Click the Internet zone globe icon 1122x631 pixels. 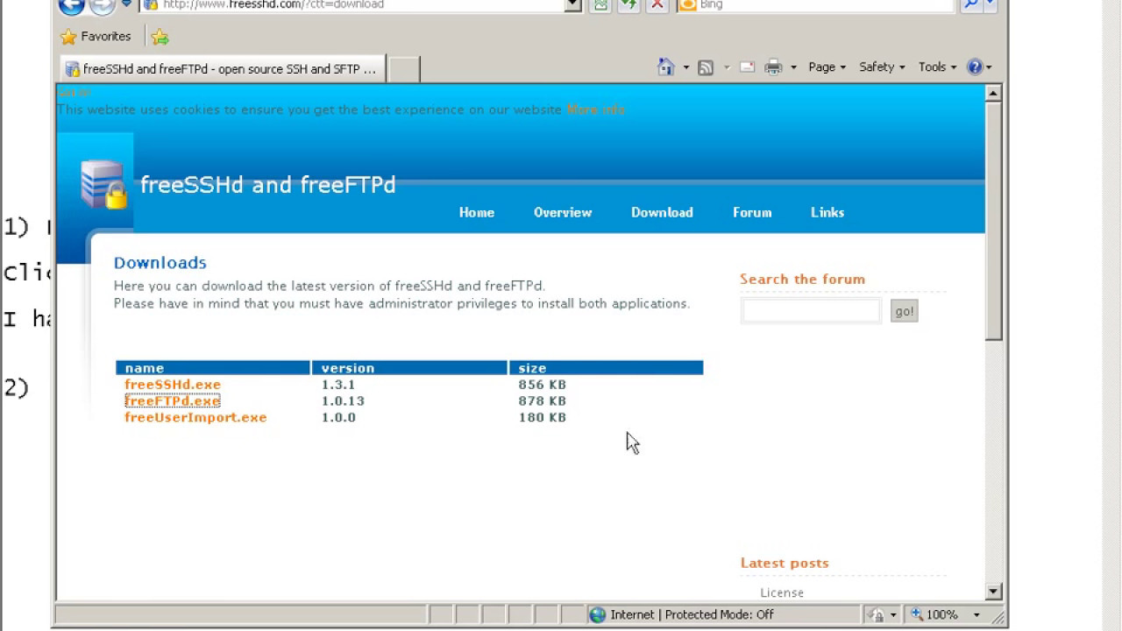(x=598, y=615)
